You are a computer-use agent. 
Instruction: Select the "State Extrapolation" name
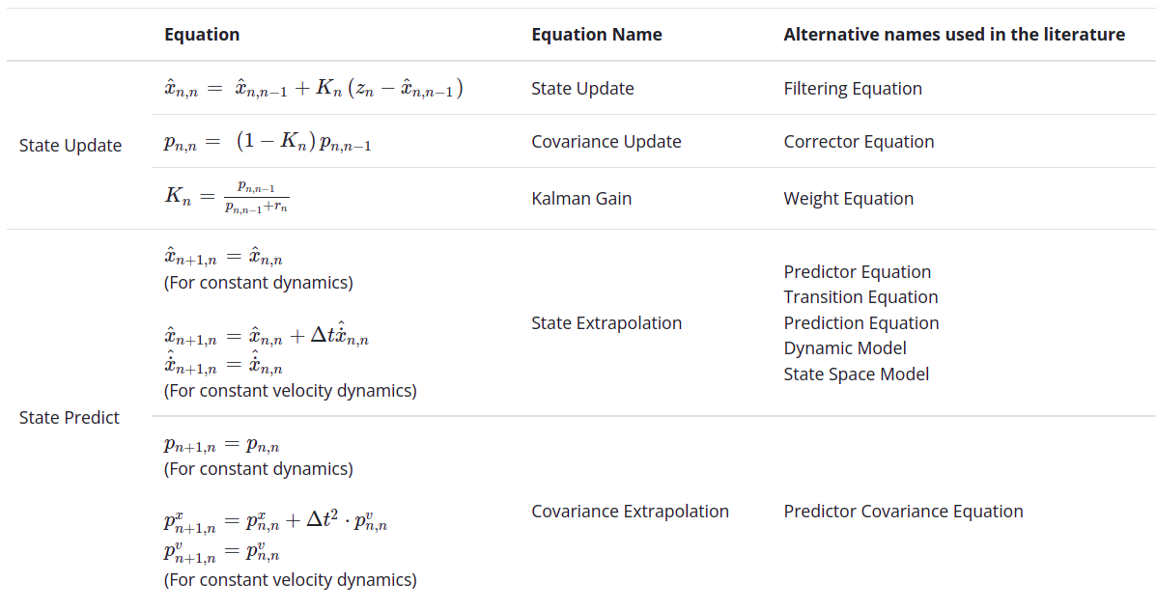[x=606, y=323]
